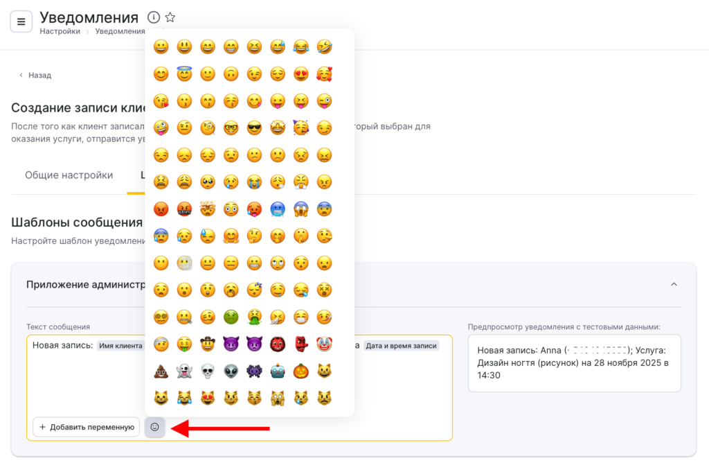The height and width of the screenshot is (465, 709).
Task: Switch to the Общие настройки tab
Action: [69, 175]
